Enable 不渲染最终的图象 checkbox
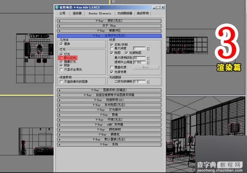Viewport: 247px width, 173px height. point(61,82)
